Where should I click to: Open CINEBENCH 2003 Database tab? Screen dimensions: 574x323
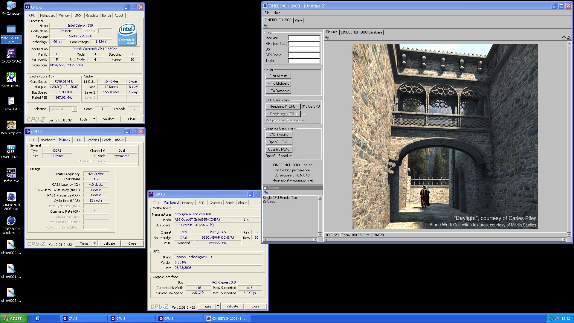[x=361, y=32]
